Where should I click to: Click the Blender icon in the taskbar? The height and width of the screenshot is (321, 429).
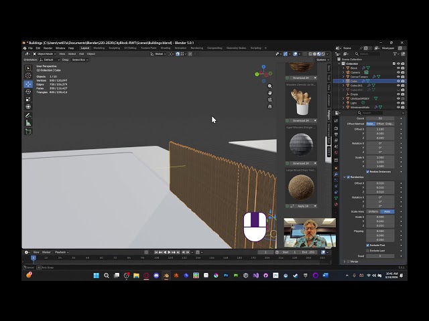click(166, 276)
